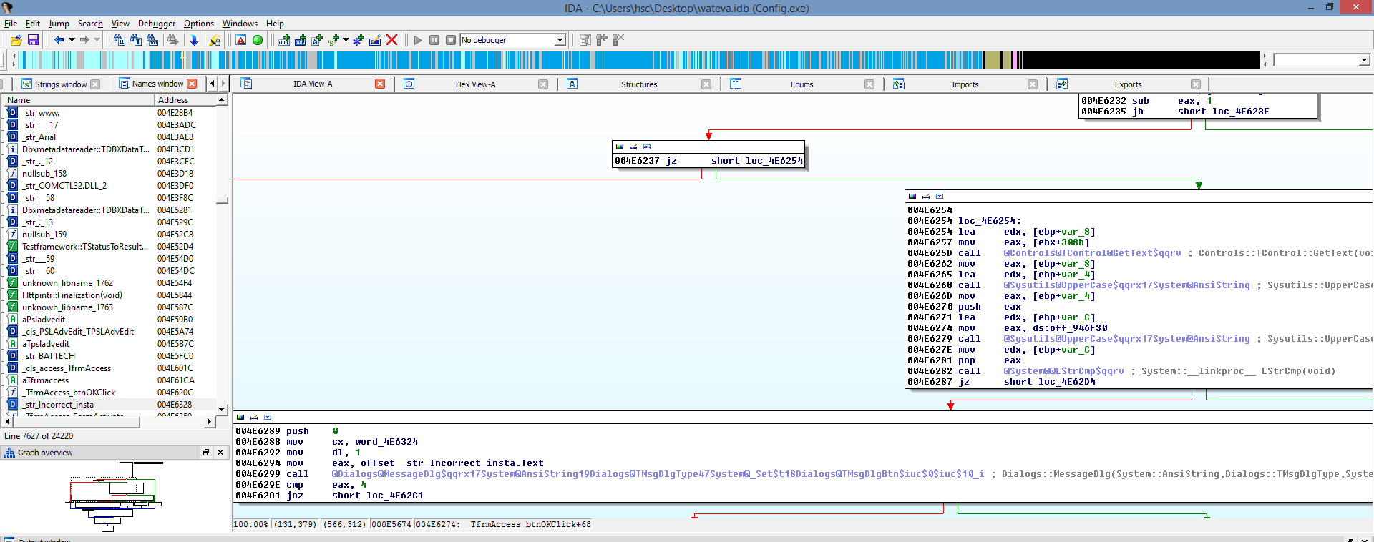Click the blue down arrow jump icon
Image resolution: width=1374 pixels, height=542 pixels.
click(x=194, y=40)
